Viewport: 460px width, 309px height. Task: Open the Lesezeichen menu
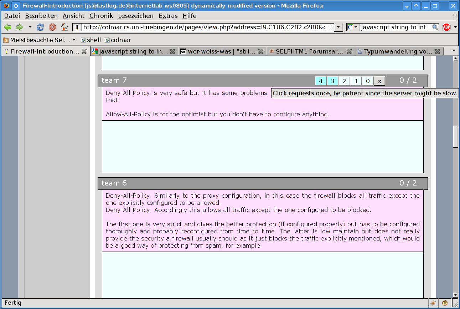[136, 16]
